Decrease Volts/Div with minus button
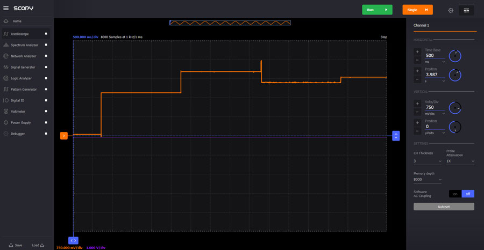The image size is (484, 250). tap(417, 112)
